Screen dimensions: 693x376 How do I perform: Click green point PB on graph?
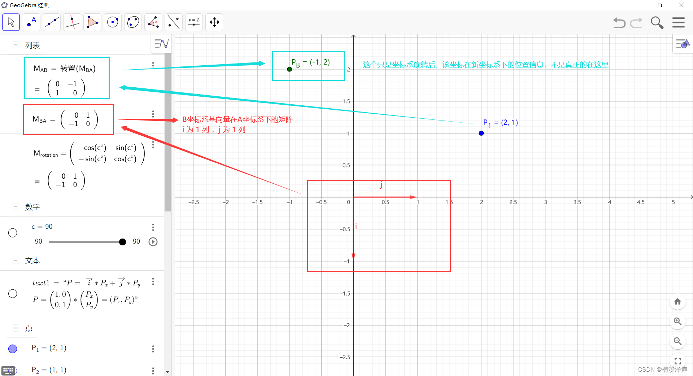click(289, 69)
